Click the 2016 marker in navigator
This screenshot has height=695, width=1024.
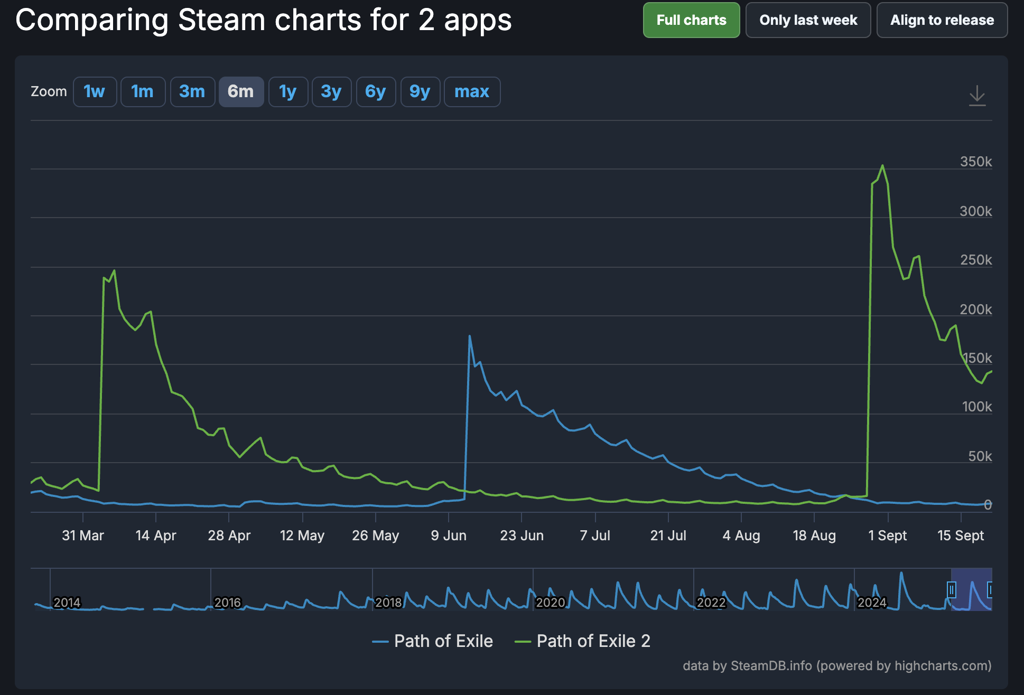[x=228, y=603]
